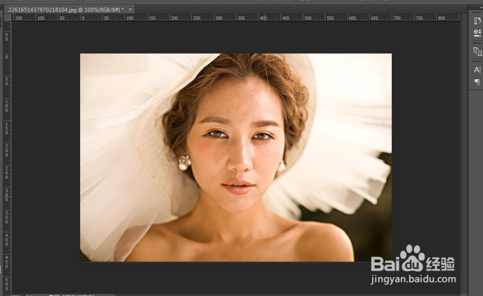Open the Paragraph panel icon

tap(477, 82)
